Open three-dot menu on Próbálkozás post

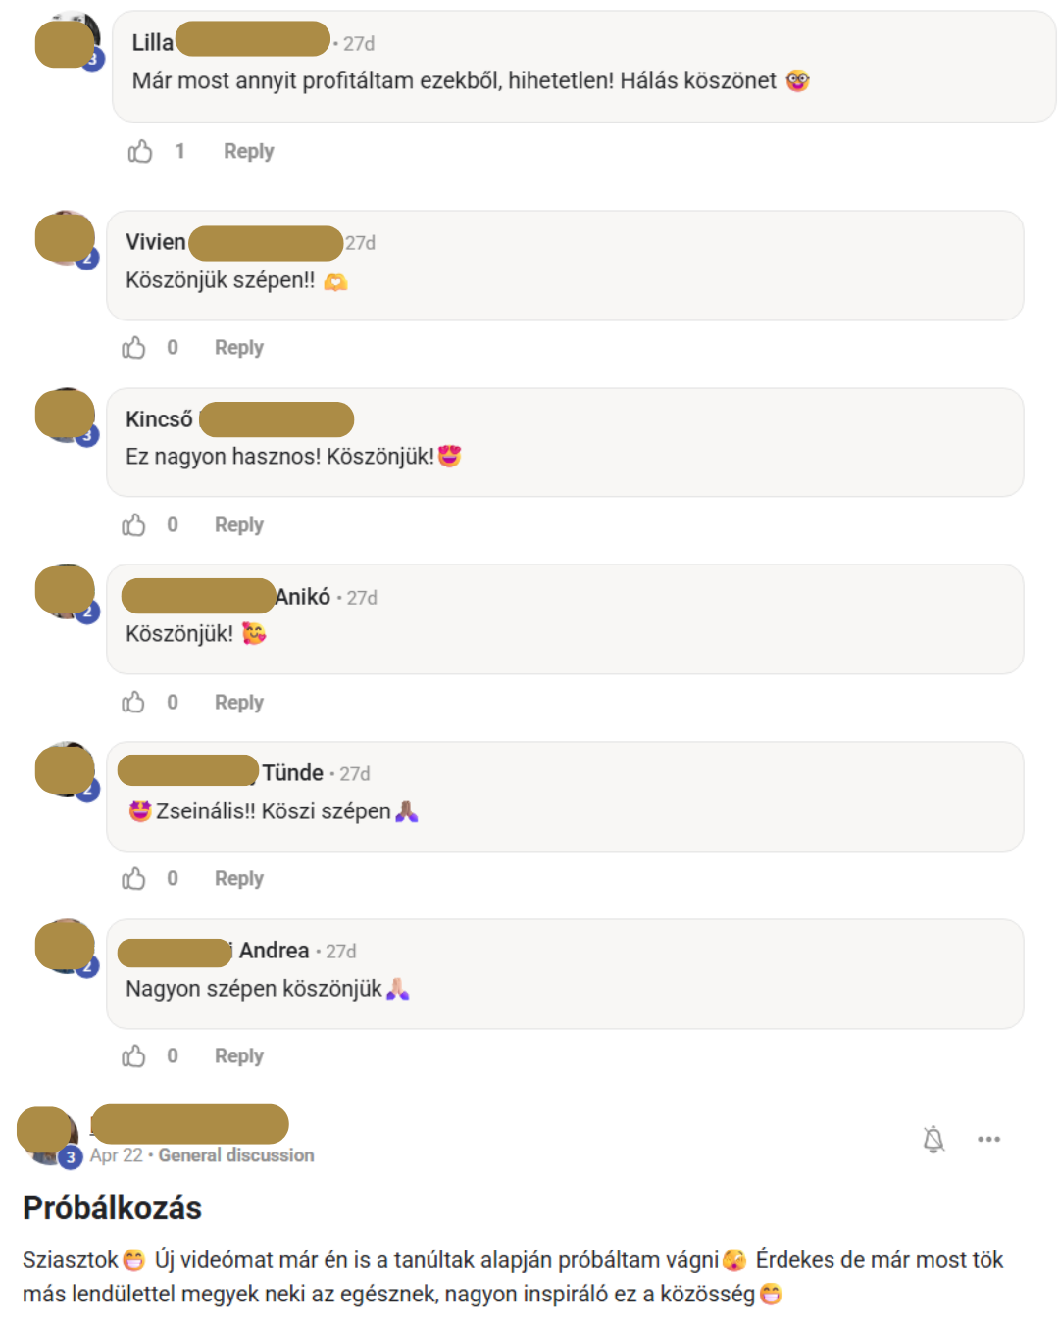[x=988, y=1139]
